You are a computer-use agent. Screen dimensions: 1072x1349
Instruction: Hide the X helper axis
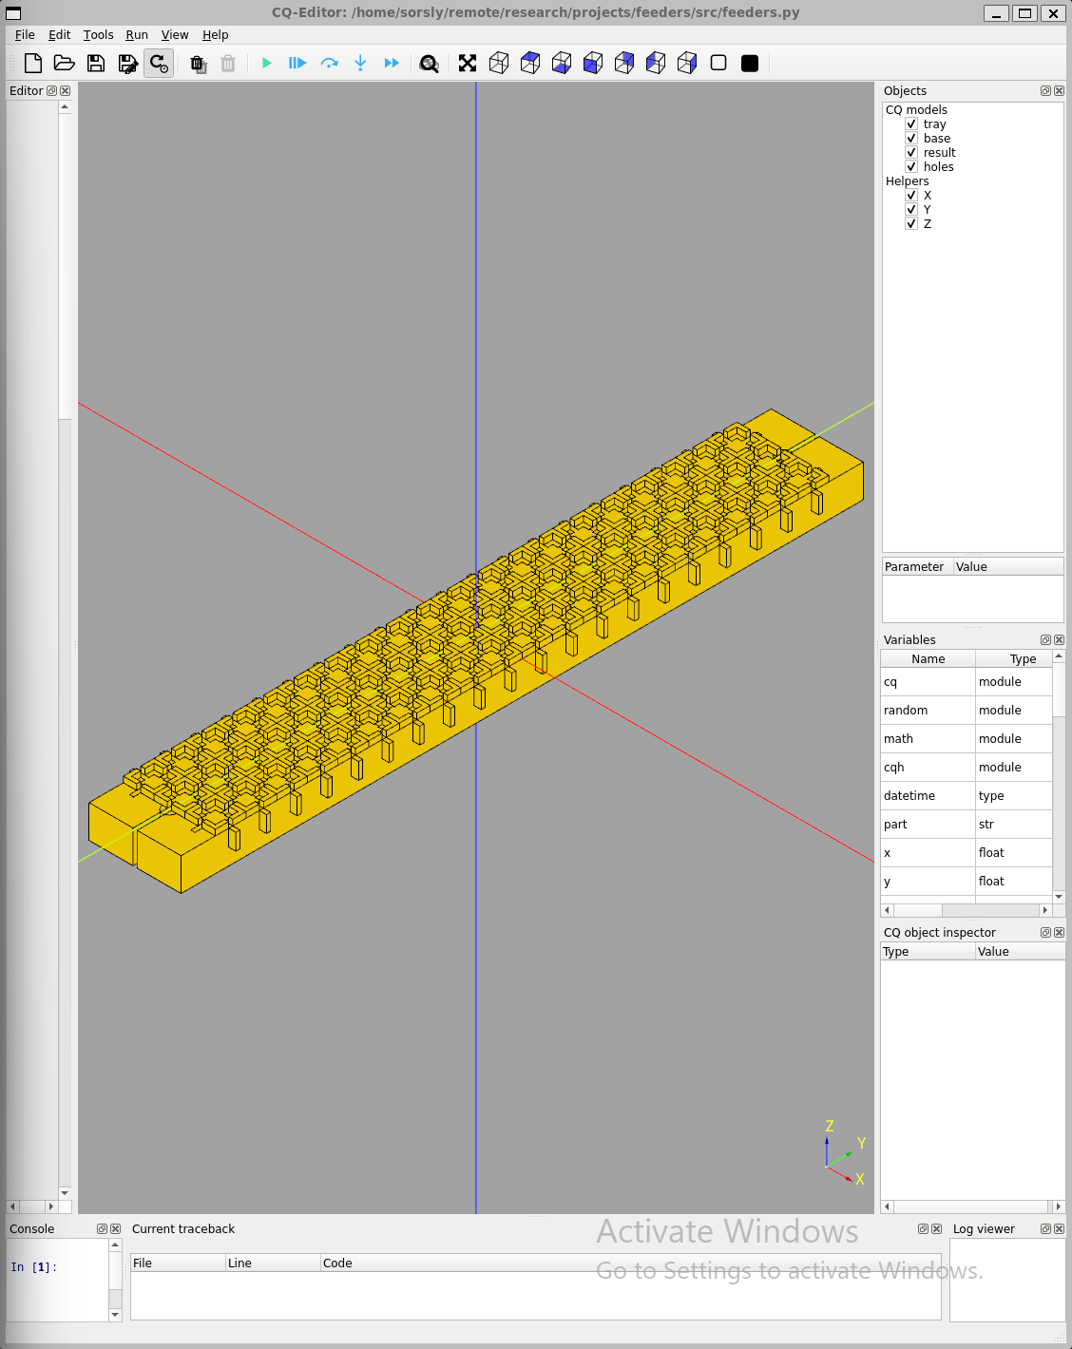(911, 196)
